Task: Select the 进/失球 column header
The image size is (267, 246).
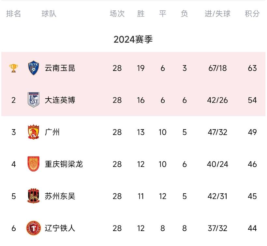Action: click(217, 14)
